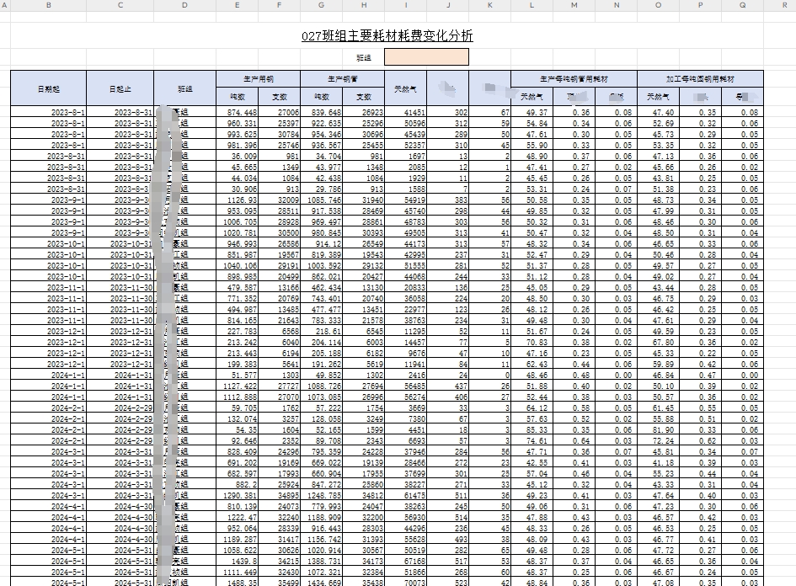Click the orange 班组 input cell
Viewport: 796px width, 586px height.
point(425,57)
